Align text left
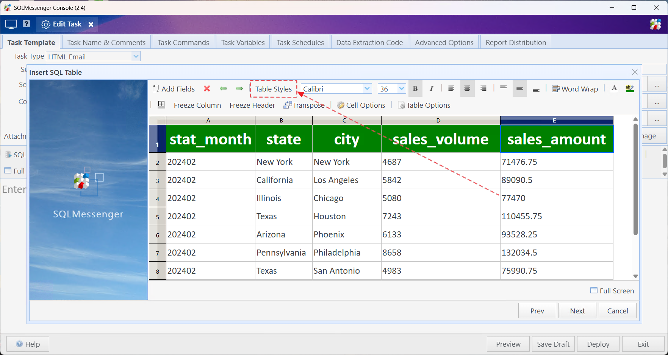The width and height of the screenshot is (668, 355). 451,89
